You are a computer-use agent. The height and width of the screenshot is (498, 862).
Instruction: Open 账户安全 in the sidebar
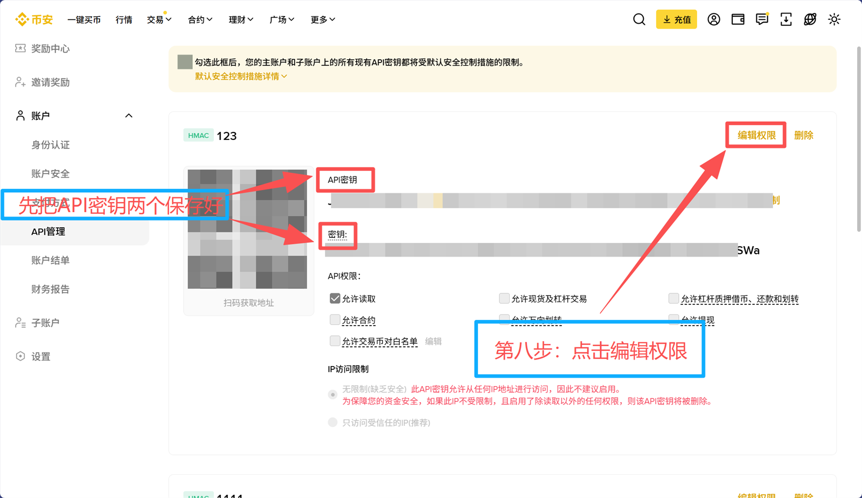(x=51, y=174)
